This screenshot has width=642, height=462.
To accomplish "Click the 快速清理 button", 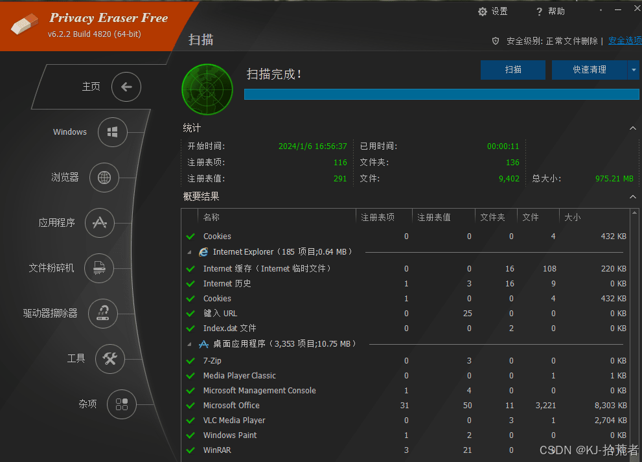I will (589, 70).
